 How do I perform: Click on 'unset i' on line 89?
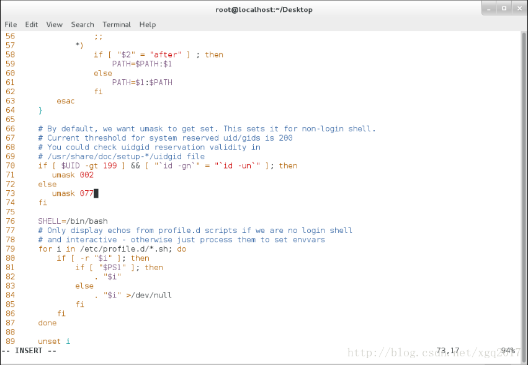point(54,341)
